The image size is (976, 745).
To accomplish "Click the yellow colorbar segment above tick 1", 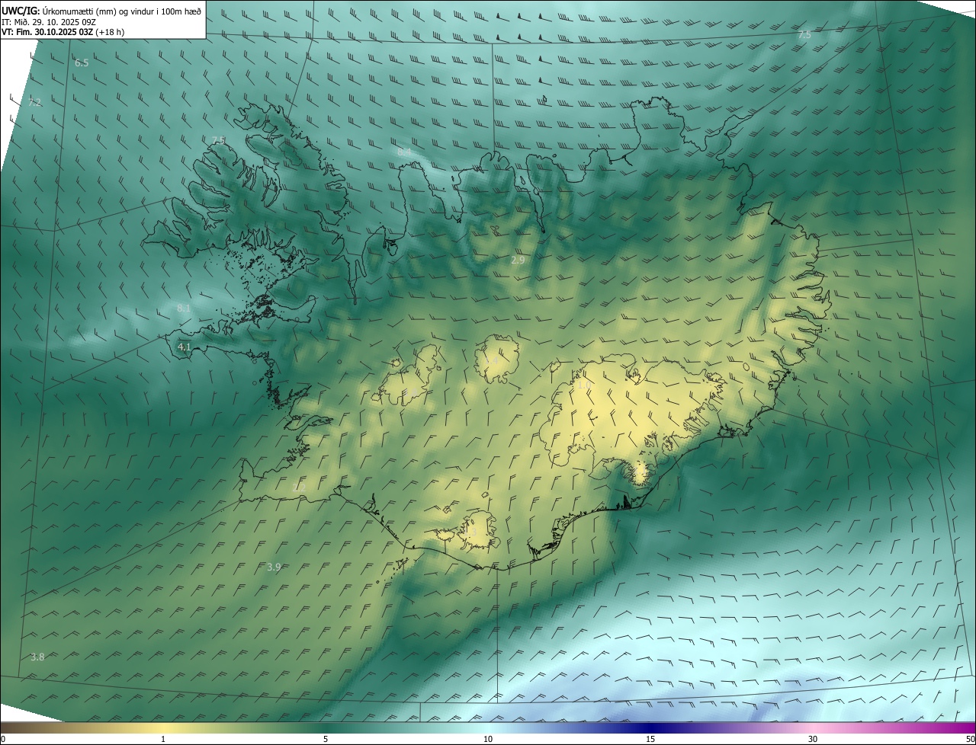I will [x=163, y=727].
